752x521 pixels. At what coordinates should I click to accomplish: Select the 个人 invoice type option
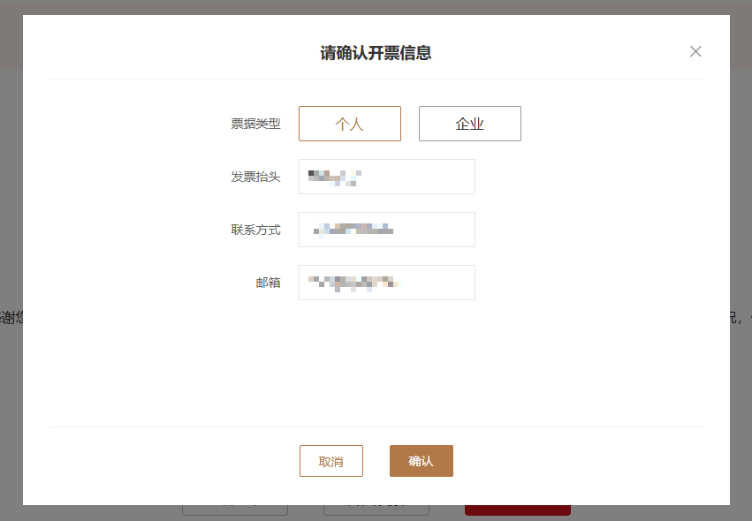(x=349, y=124)
